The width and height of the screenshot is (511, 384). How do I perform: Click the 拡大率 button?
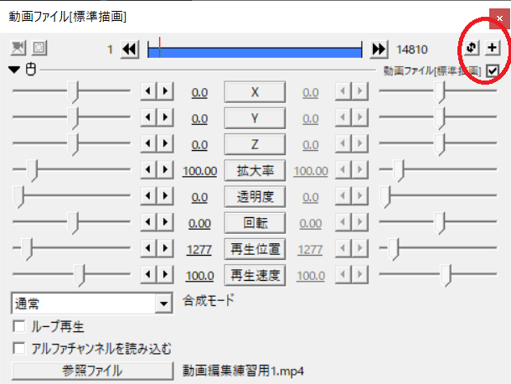coord(255,170)
